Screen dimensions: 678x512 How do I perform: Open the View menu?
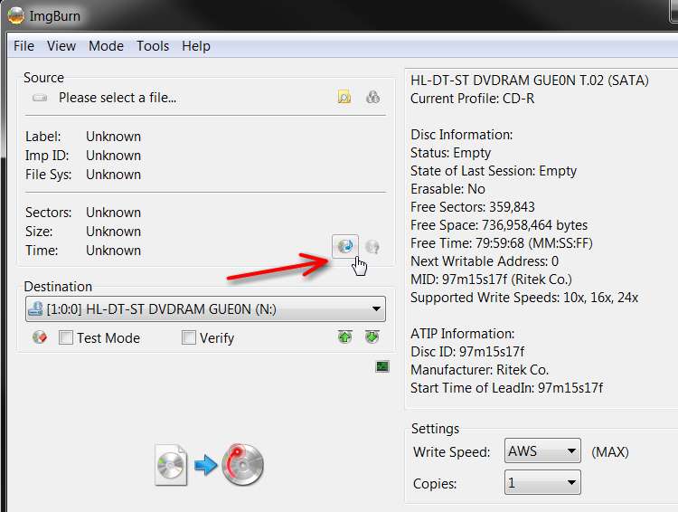[x=61, y=46]
